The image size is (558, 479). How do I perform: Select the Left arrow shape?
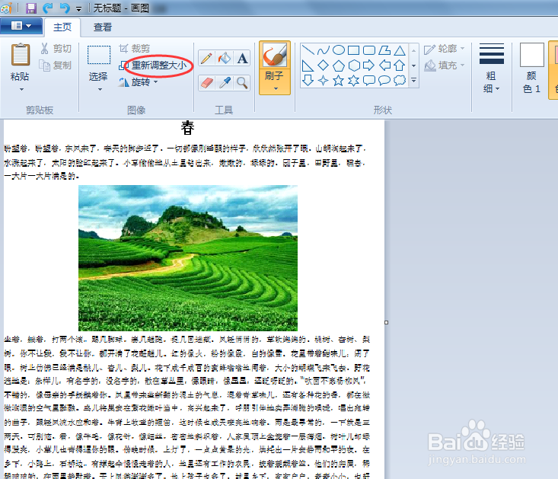pos(384,65)
